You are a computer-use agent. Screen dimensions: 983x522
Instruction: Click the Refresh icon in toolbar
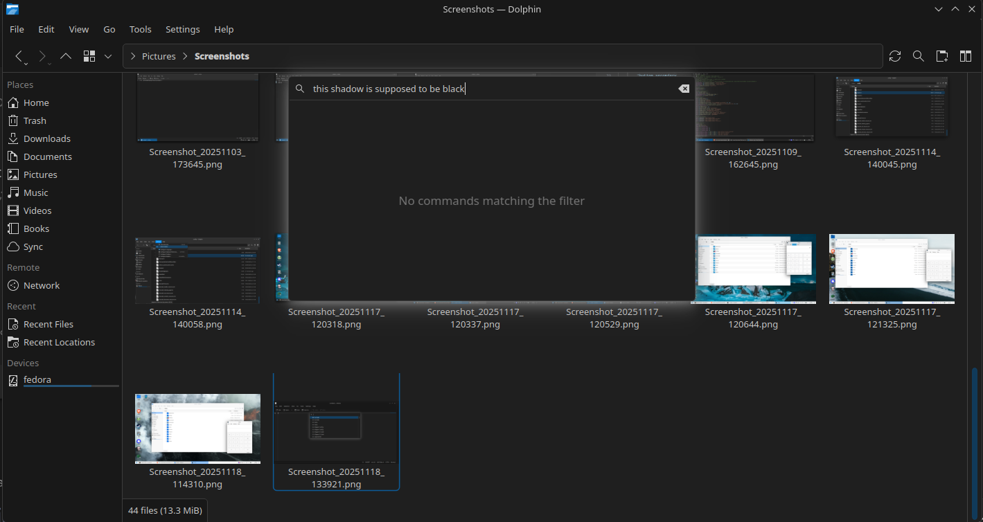[895, 57]
